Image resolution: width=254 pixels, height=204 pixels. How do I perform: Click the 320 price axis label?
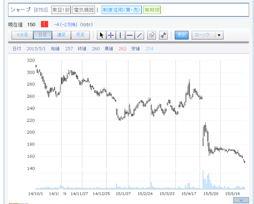[31, 60]
